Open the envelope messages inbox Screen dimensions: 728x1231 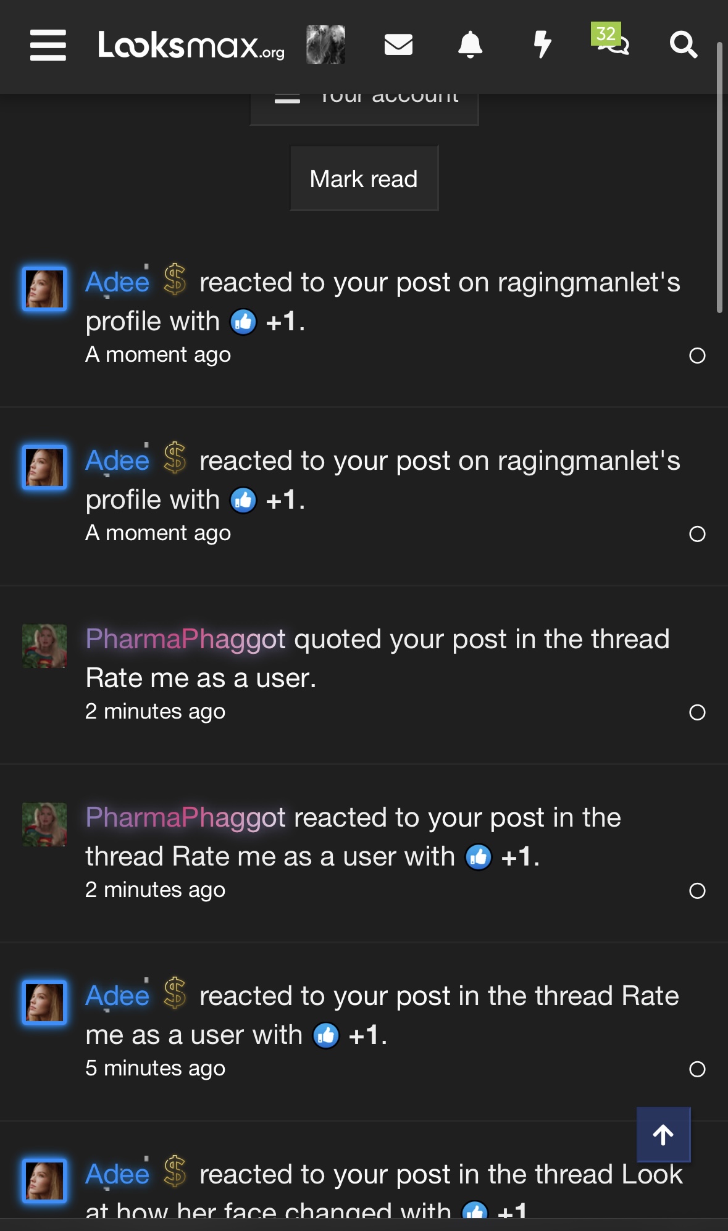[398, 44]
